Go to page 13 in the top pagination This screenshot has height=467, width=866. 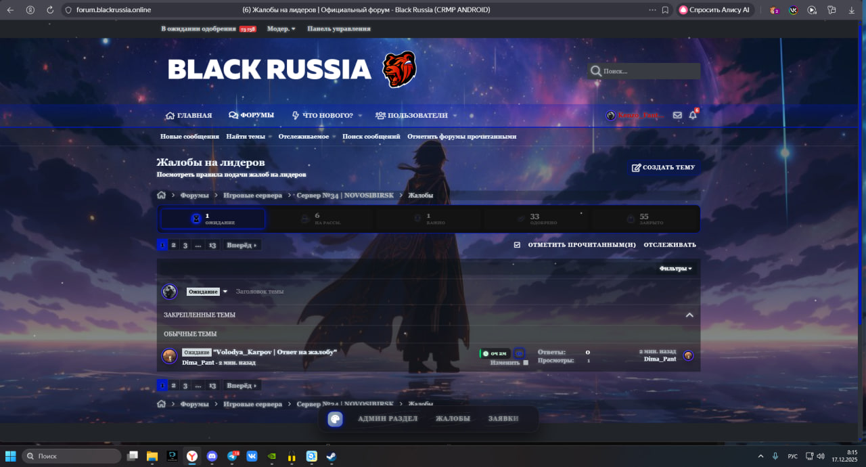click(212, 245)
